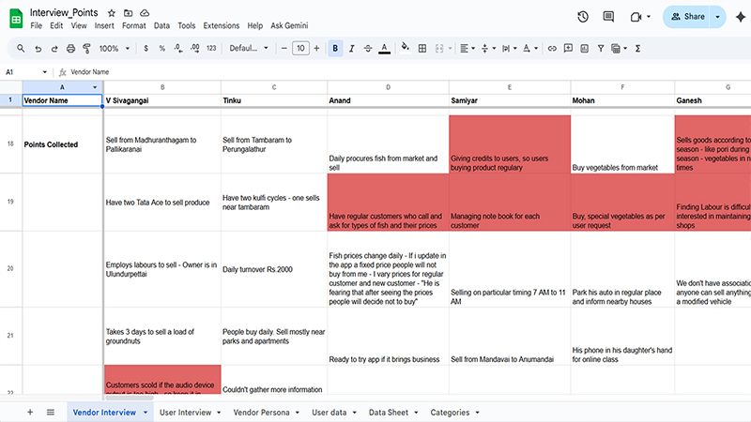Open the comments panel icon
The width and height of the screenshot is (751, 422).
coord(608,17)
